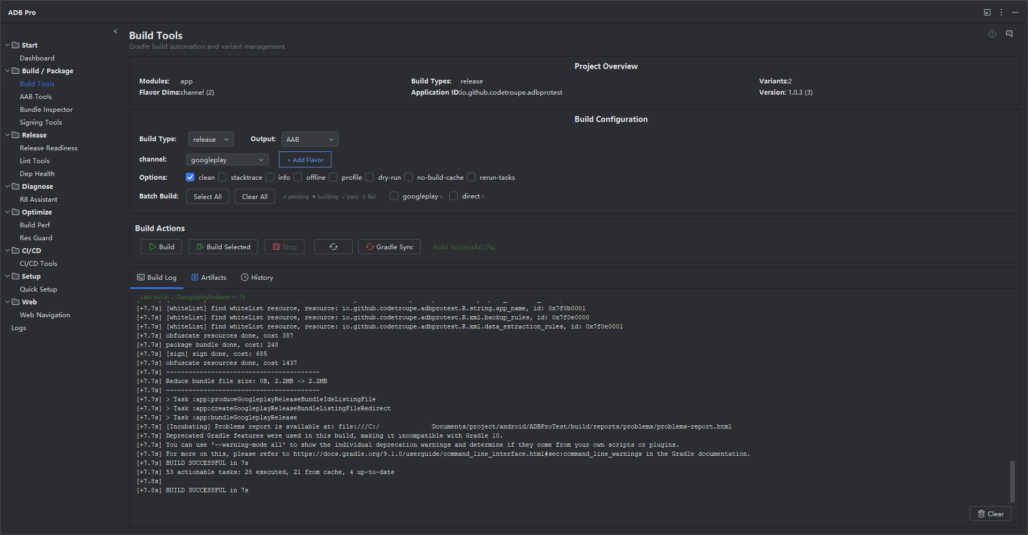Enable the rerun-tasks checkbox
1028x535 pixels.
[x=471, y=177]
